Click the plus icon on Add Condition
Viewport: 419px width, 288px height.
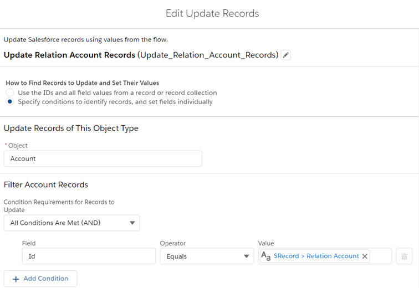tap(16, 279)
